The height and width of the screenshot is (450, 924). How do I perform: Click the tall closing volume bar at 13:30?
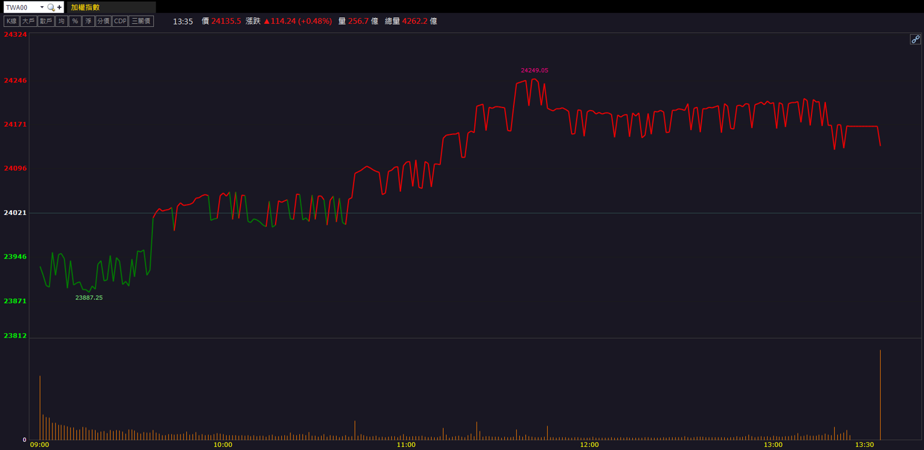pyautogui.click(x=880, y=395)
